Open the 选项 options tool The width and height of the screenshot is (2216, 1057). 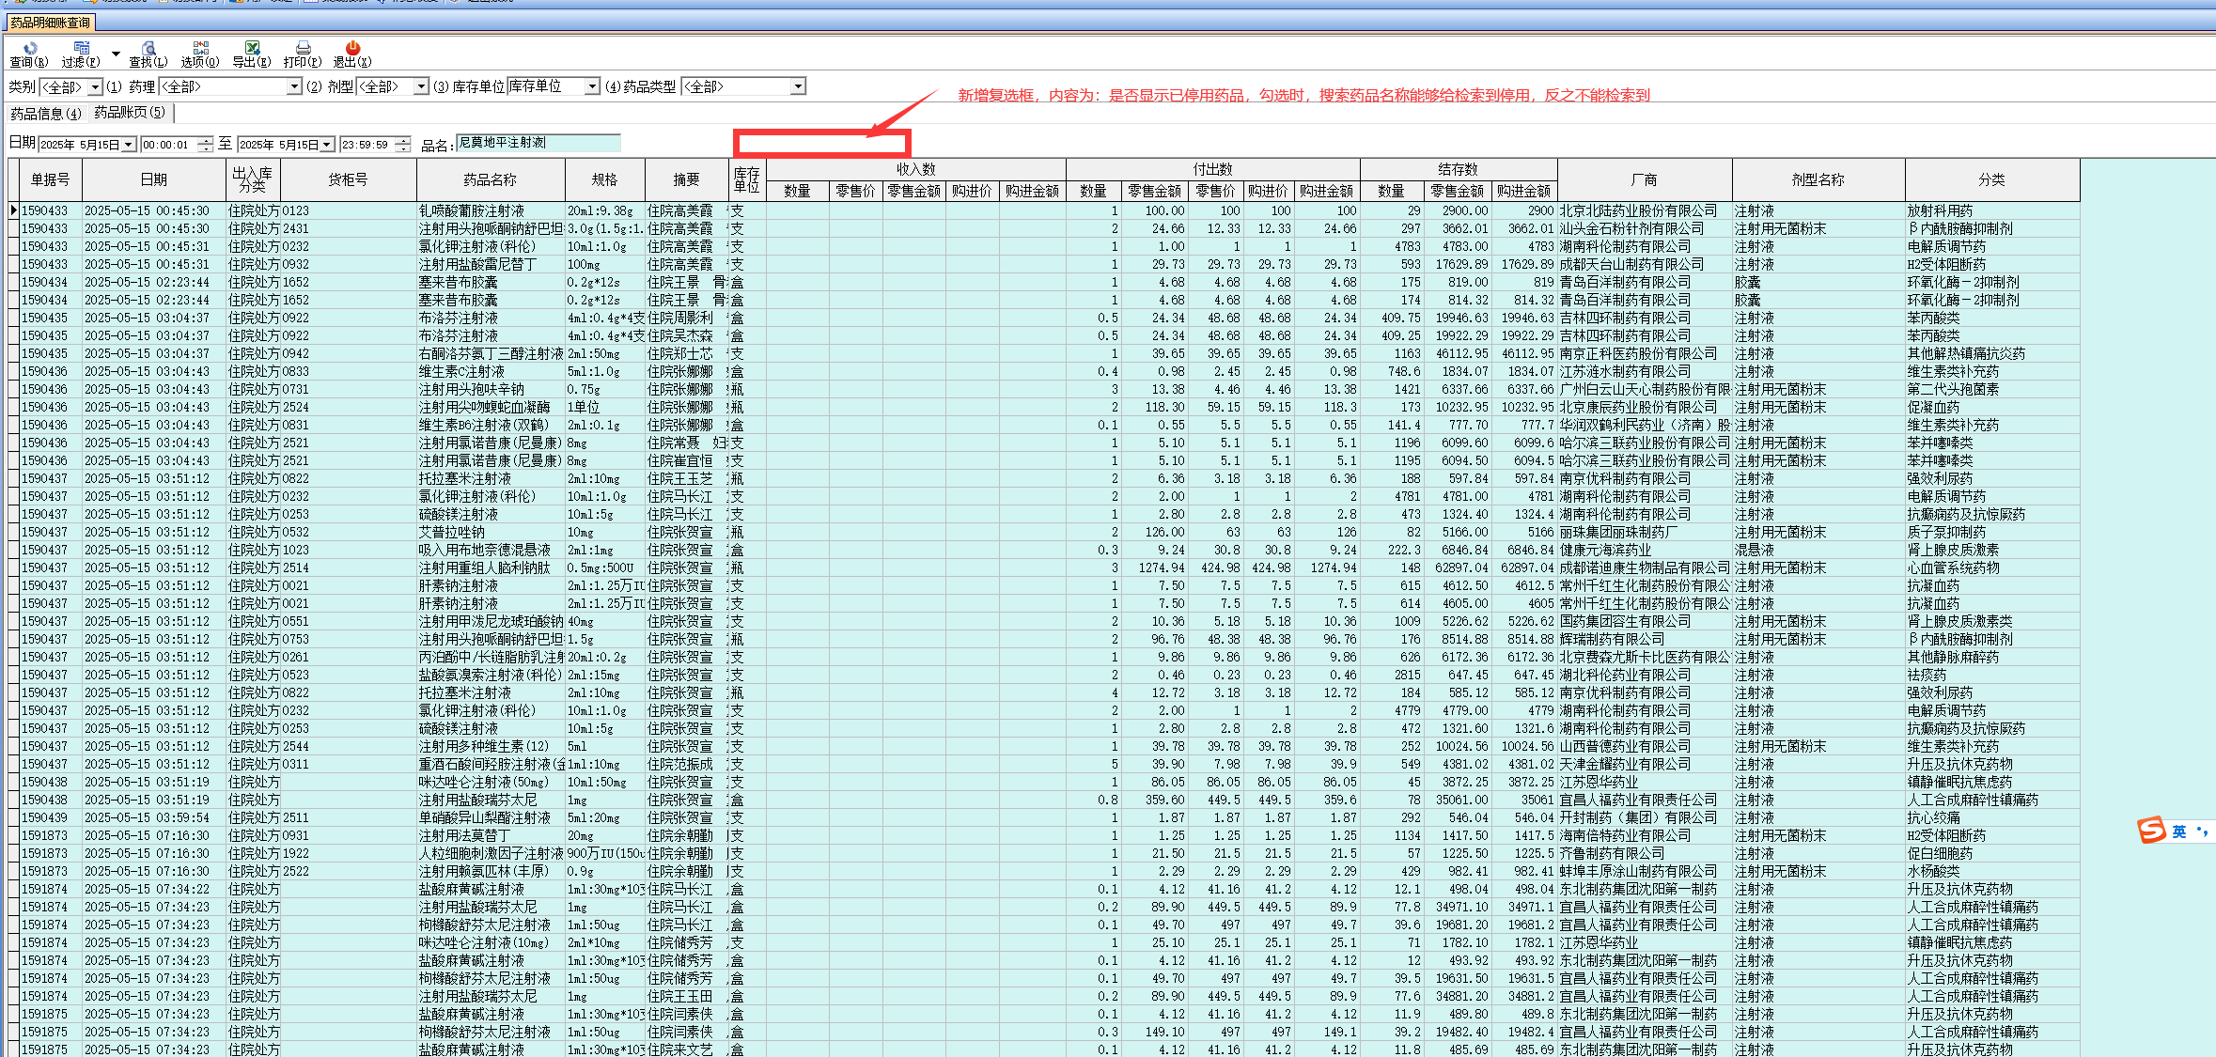tap(200, 49)
